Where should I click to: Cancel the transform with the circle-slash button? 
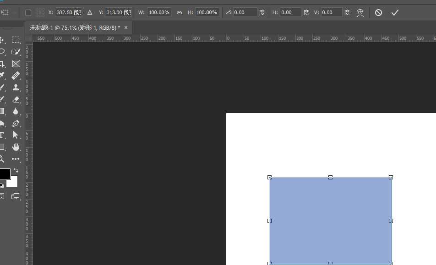378,13
